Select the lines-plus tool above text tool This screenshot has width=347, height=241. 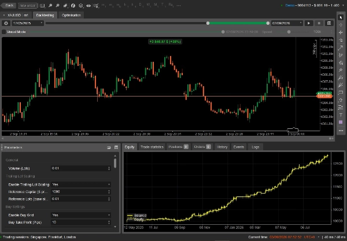tap(341, 107)
